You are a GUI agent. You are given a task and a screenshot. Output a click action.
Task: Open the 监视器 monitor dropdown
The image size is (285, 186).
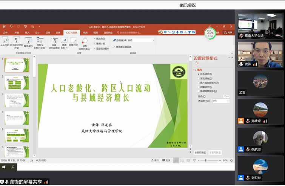153,40
